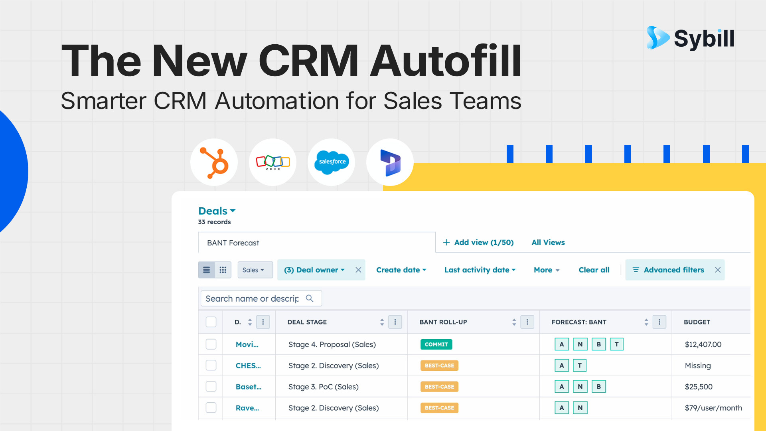766x431 pixels.
Task: Click the COMMIT badge
Action: point(436,344)
